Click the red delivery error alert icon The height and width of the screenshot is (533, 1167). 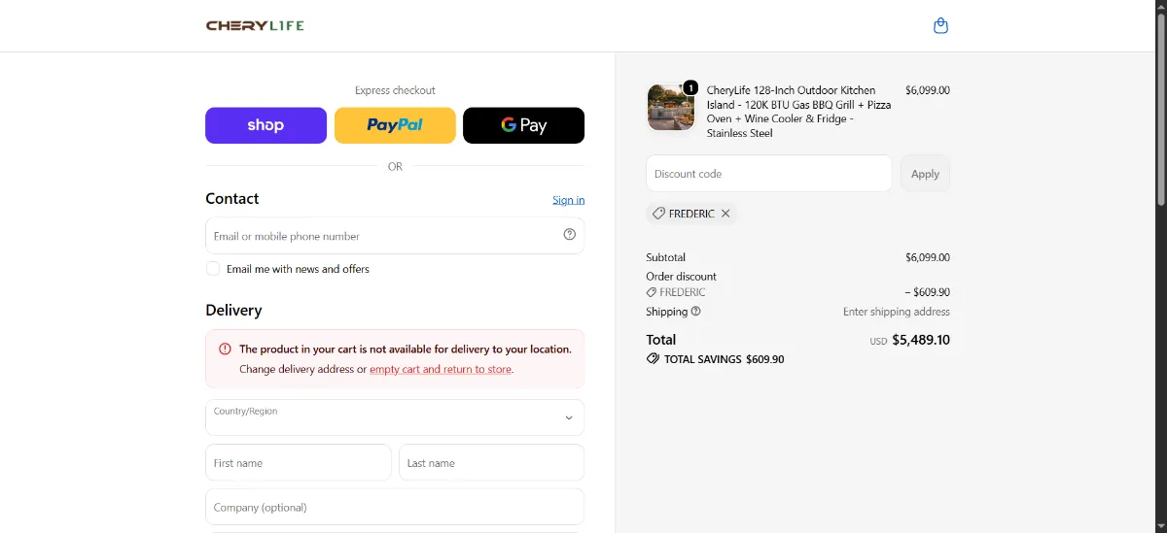coord(225,349)
